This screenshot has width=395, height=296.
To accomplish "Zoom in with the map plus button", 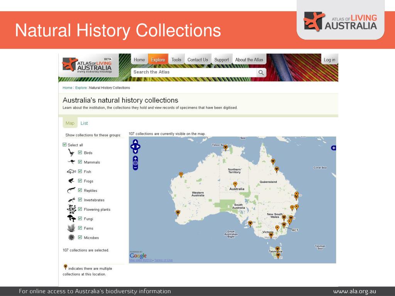I will [135, 158].
